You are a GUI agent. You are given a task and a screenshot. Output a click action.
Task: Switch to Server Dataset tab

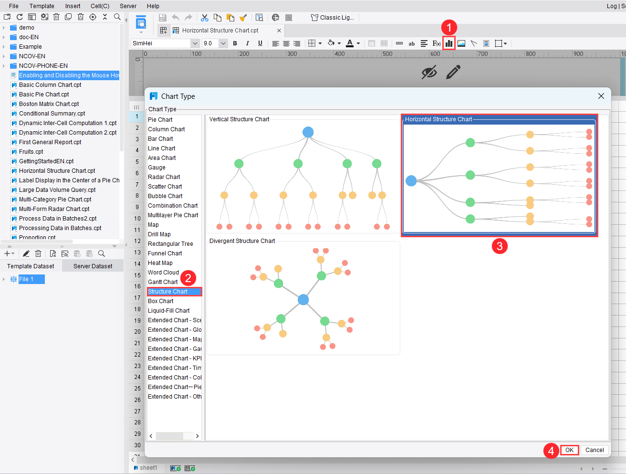pyautogui.click(x=93, y=266)
